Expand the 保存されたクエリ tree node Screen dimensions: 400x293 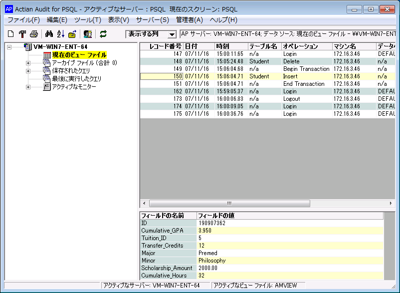coord(28,71)
